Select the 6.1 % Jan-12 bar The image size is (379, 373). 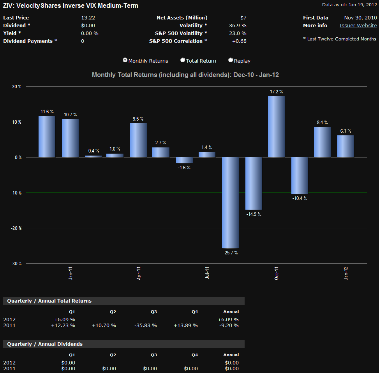pyautogui.click(x=346, y=146)
